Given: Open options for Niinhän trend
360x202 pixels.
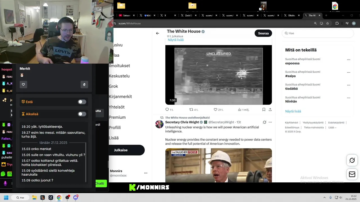Looking at the screenshot, I should click(x=348, y=98).
